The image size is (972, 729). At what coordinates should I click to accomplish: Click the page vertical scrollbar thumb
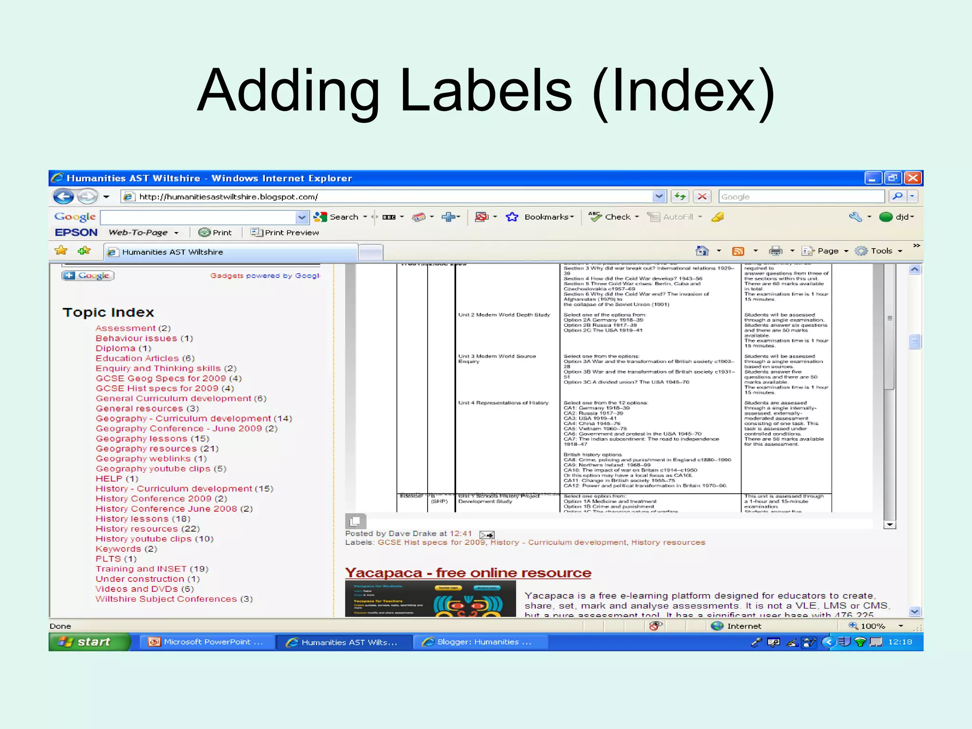tap(915, 342)
